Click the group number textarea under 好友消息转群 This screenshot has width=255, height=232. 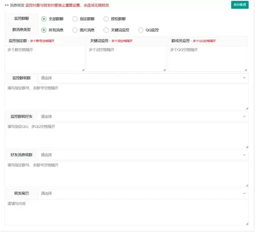pos(127,174)
